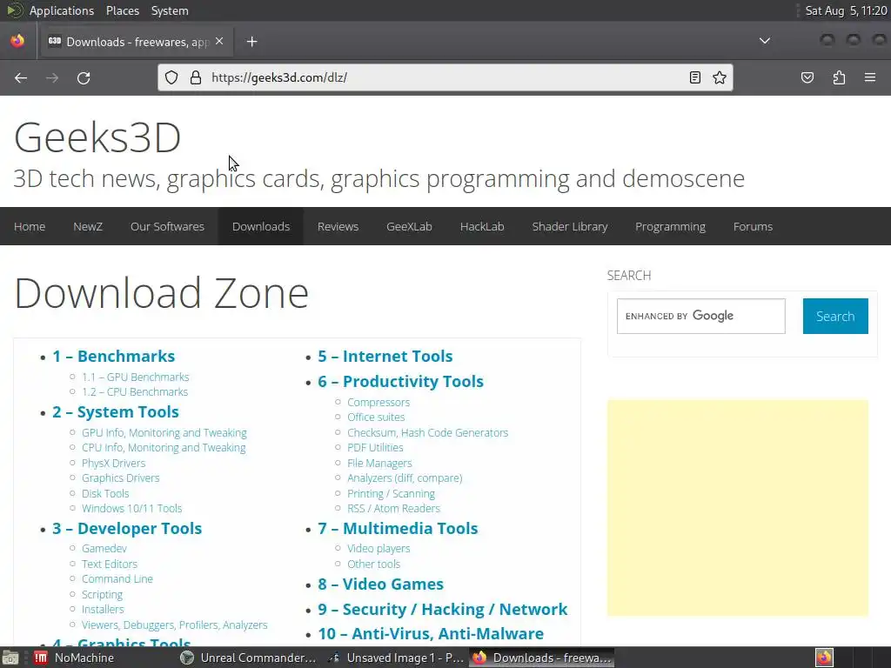Go back with the browser back arrow
The height and width of the screenshot is (668, 891).
coord(21,77)
